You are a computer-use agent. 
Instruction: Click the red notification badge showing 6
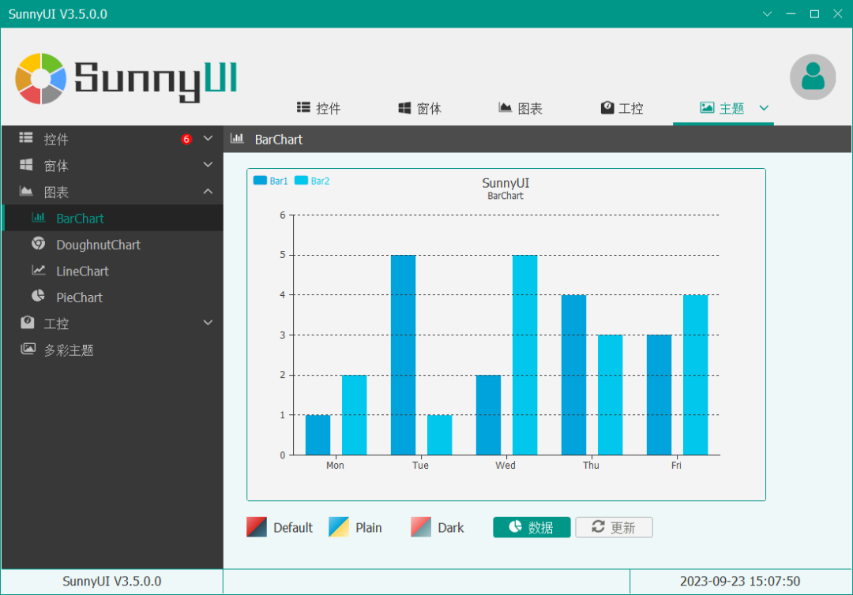point(186,140)
